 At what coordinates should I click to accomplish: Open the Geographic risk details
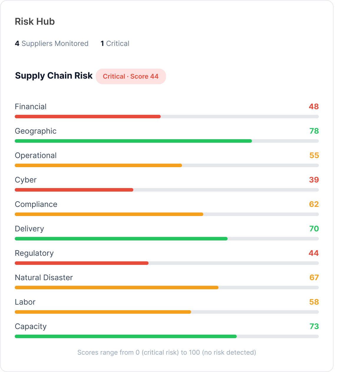pos(36,131)
